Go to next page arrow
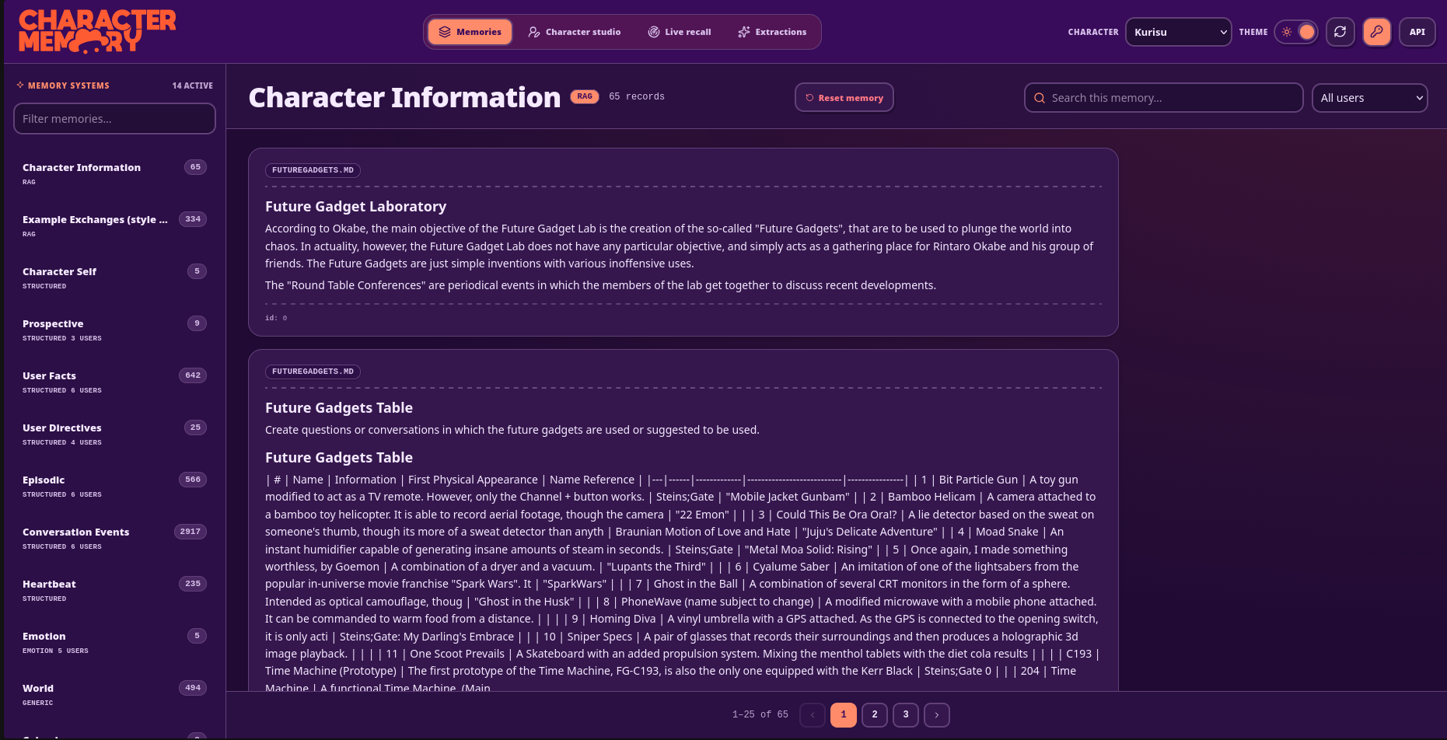Viewport: 1447px width, 740px height. point(937,714)
